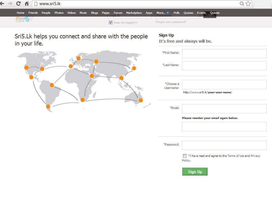Open the Friends menu item
Screen dimensions: 272x198
tap(33, 13)
